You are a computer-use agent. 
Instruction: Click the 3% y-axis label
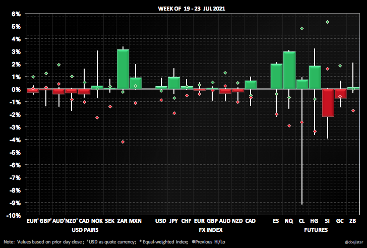[16, 51]
